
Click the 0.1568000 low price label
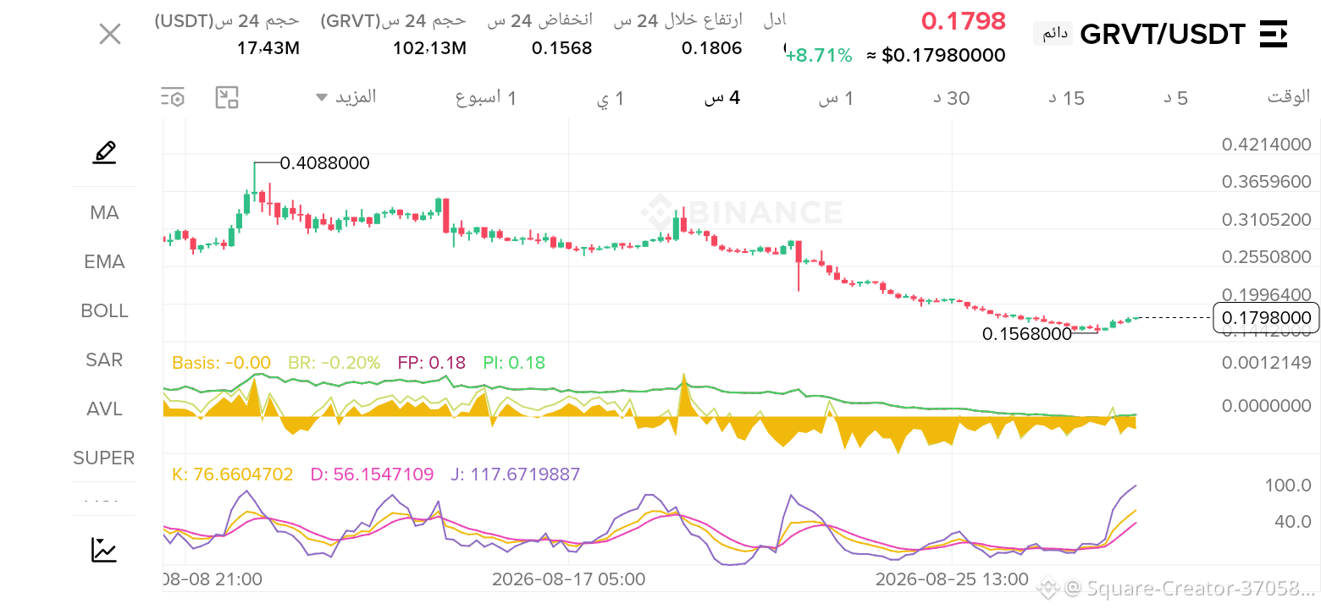click(1027, 334)
